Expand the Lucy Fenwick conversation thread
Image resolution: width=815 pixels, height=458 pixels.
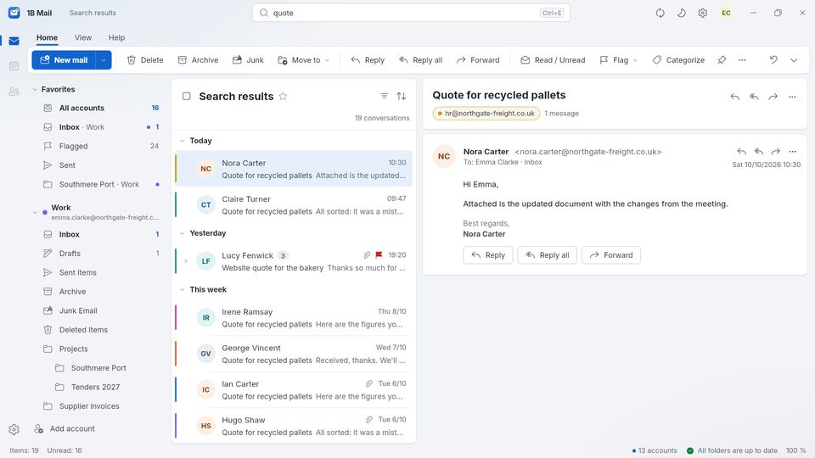tap(186, 261)
